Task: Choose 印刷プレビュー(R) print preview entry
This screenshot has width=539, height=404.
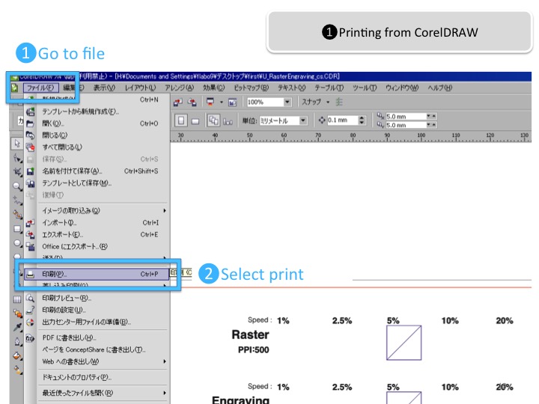Action: [x=97, y=298]
